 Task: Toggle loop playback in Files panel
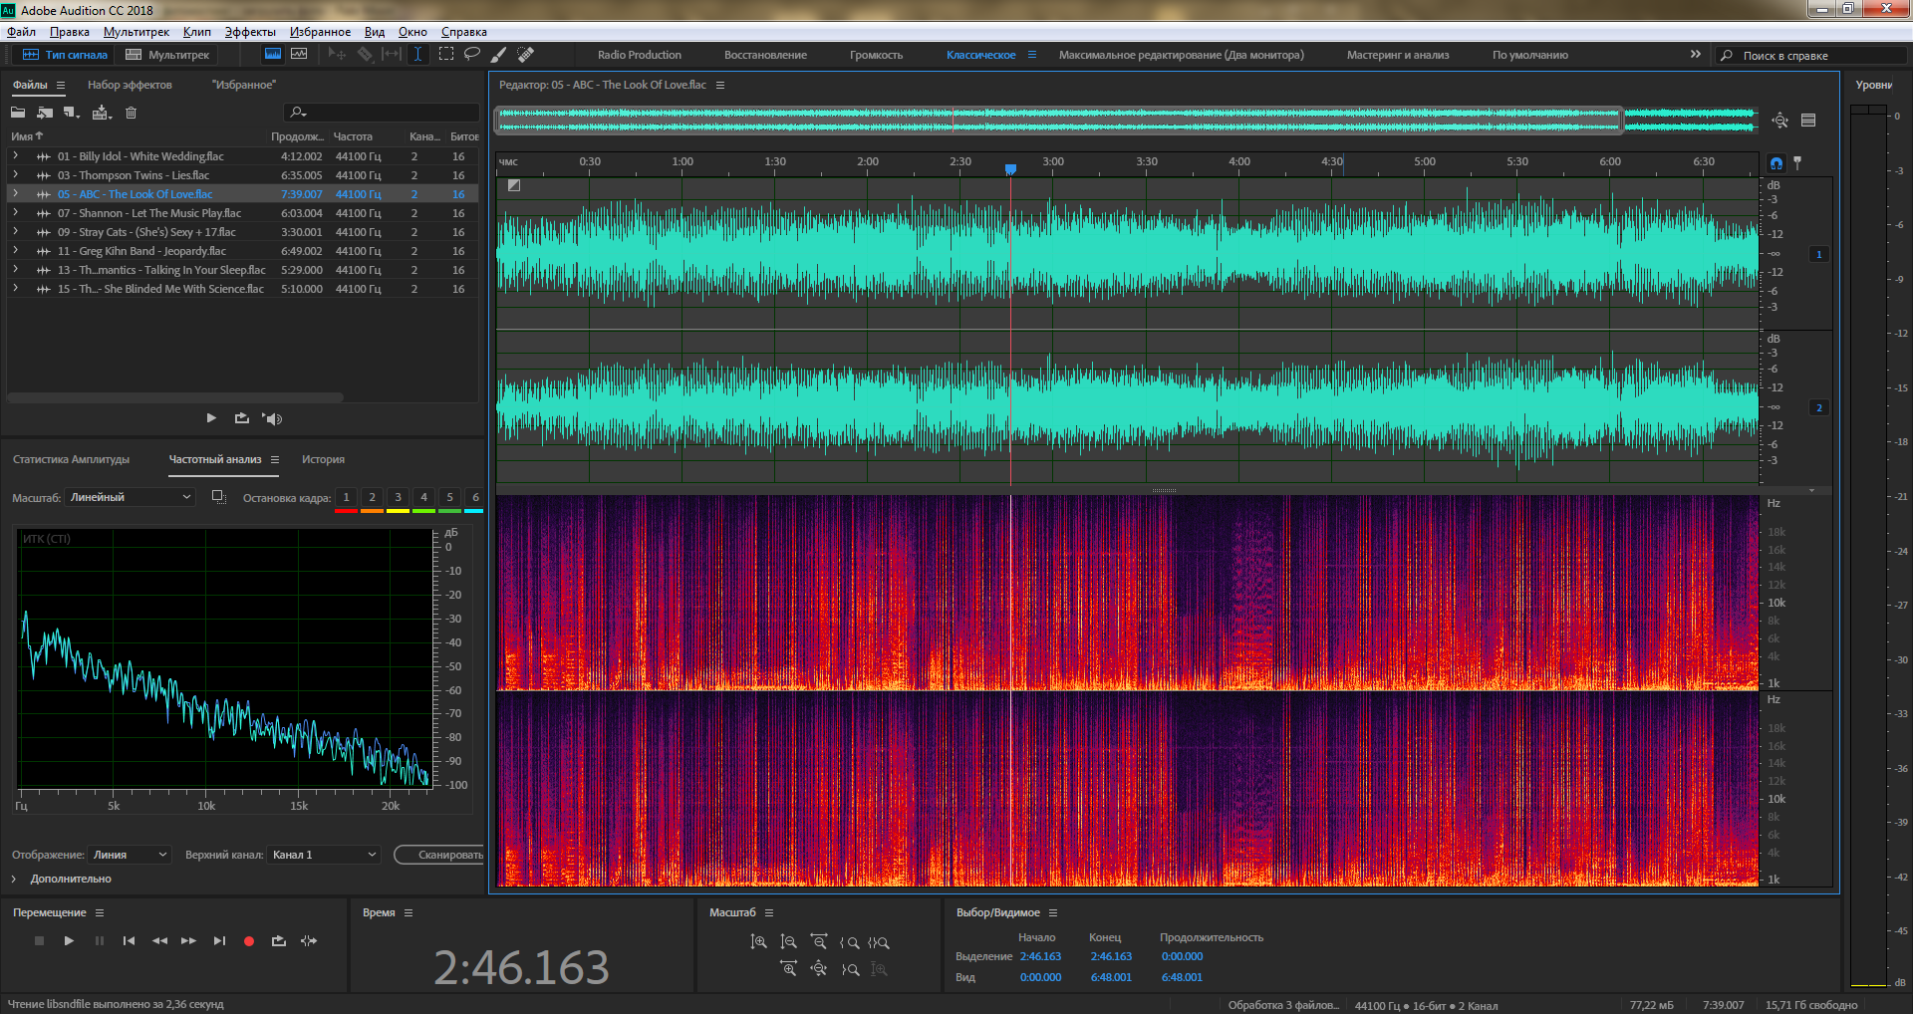[x=242, y=418]
